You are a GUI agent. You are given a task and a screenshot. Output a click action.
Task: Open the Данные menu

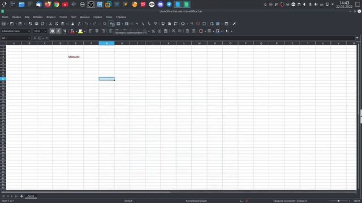(x=85, y=17)
